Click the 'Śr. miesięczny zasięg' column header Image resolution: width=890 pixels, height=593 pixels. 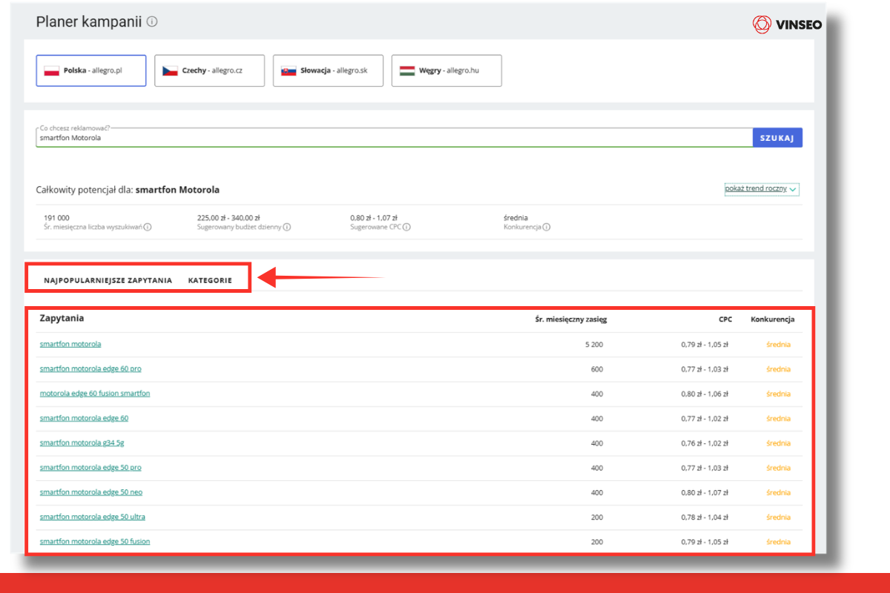coord(571,319)
